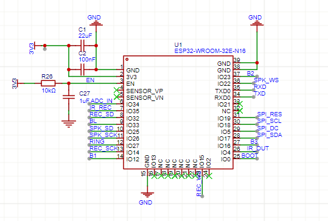Click capacitor C2 symbol
328x221 pixels.
pyautogui.click(x=82, y=69)
